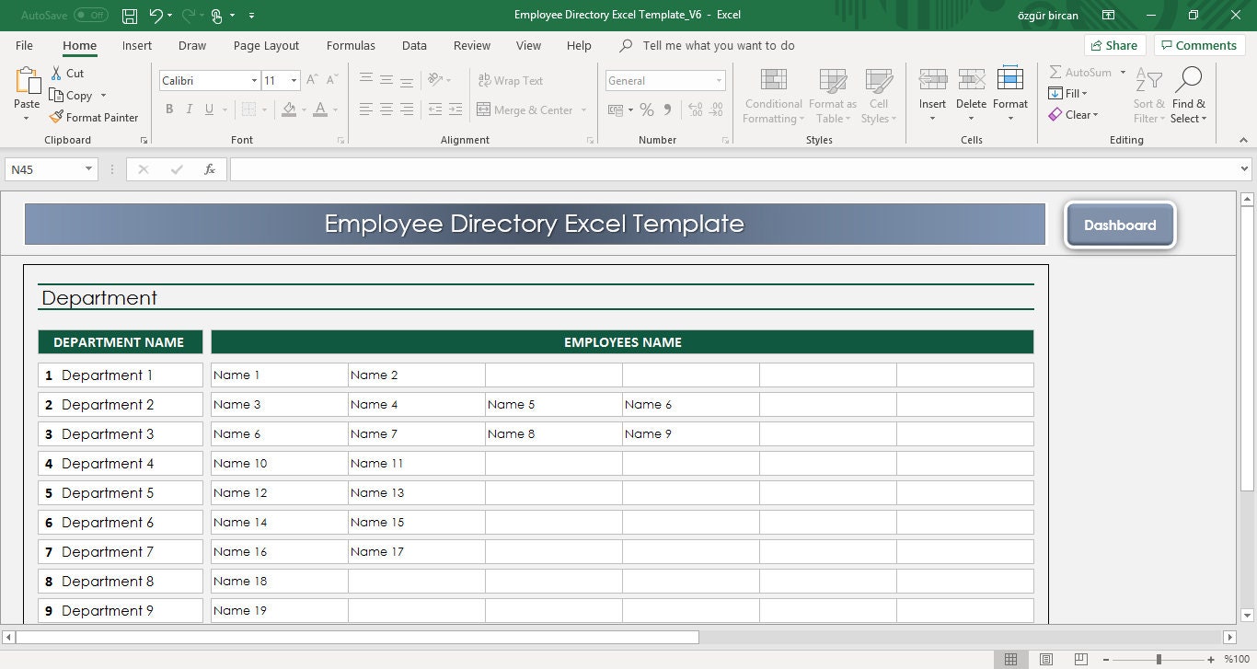Open the Font name dropdown

[254, 80]
